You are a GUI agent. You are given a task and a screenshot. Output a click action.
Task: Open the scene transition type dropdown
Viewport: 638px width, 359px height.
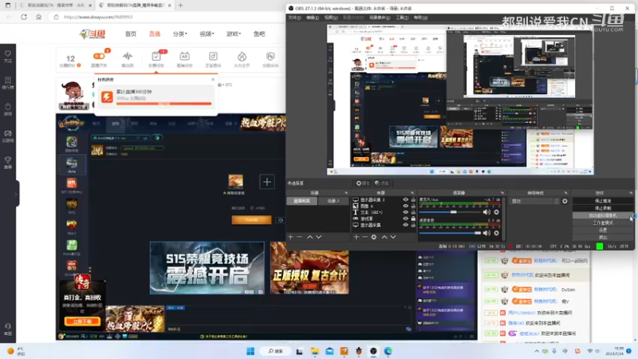[534, 201]
